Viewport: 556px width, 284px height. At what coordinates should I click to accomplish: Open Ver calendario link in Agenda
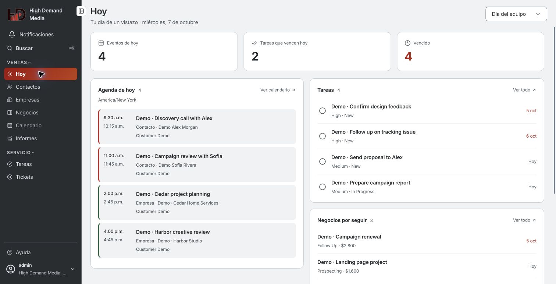click(278, 90)
